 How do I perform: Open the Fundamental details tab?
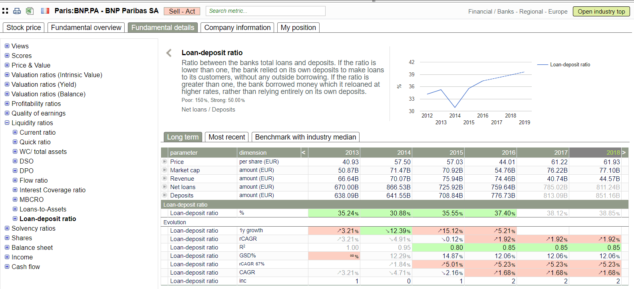tap(163, 28)
